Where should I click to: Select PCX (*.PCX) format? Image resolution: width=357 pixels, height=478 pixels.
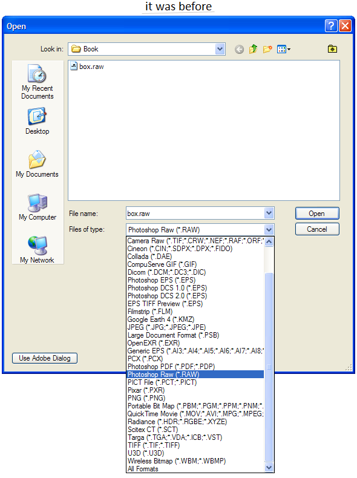195,359
